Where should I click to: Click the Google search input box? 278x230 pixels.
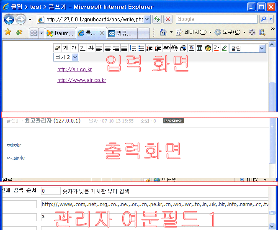[216, 19]
